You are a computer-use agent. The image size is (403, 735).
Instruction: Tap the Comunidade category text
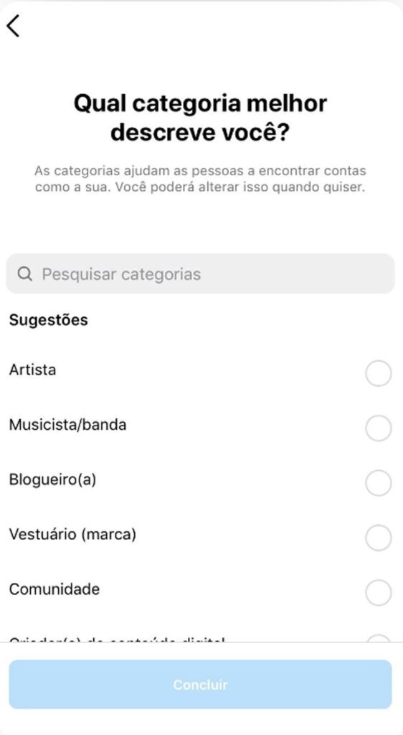pyautogui.click(x=54, y=589)
